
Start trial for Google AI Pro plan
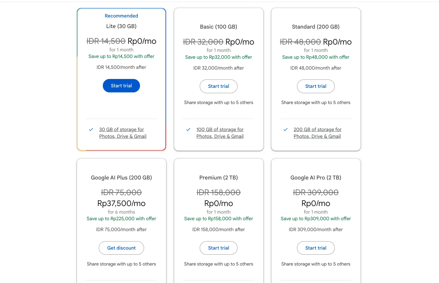[x=315, y=248]
